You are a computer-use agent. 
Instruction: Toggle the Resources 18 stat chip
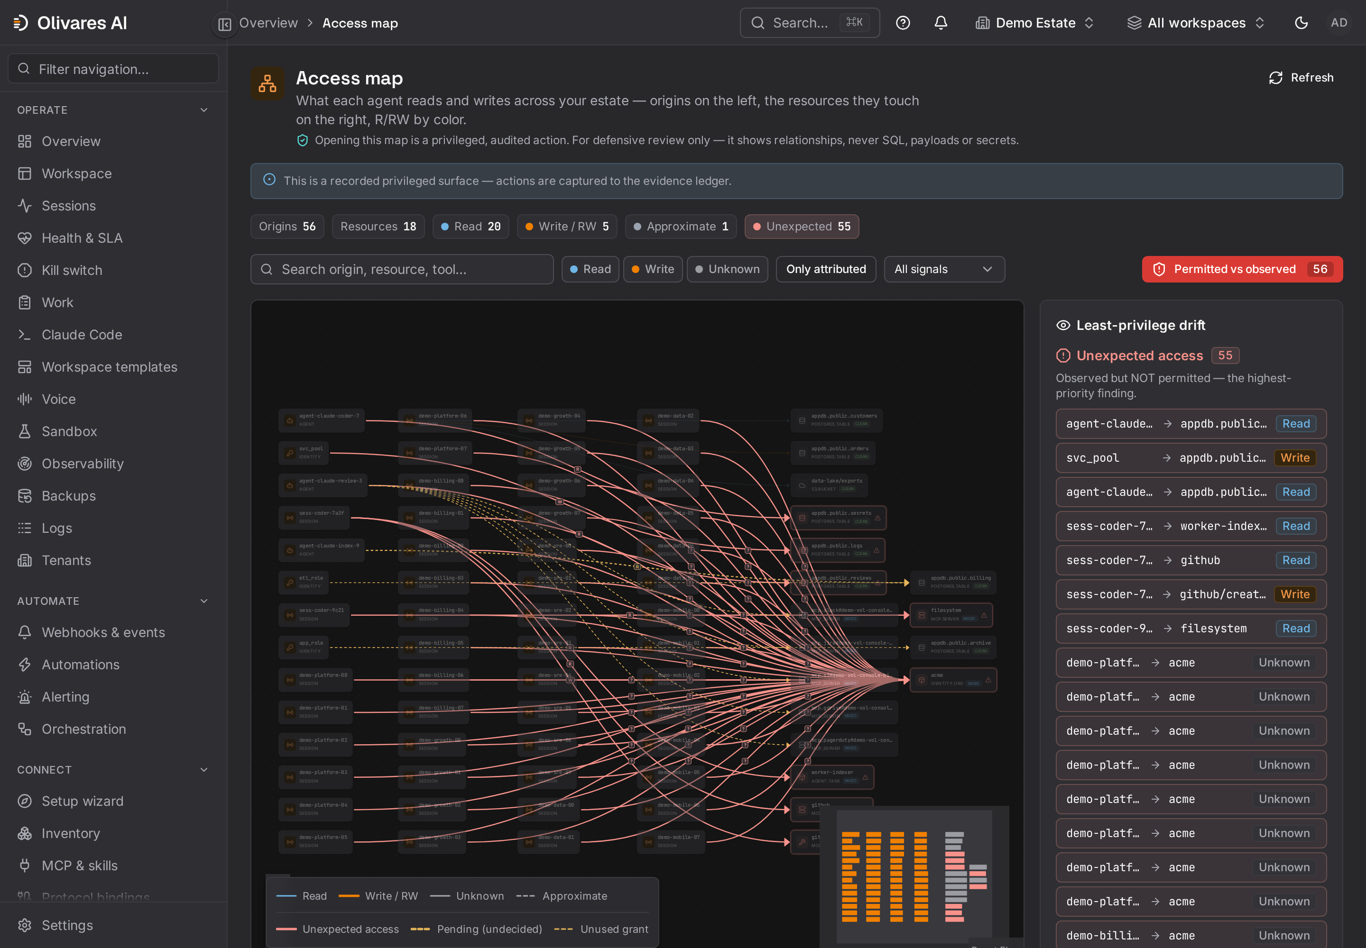378,226
